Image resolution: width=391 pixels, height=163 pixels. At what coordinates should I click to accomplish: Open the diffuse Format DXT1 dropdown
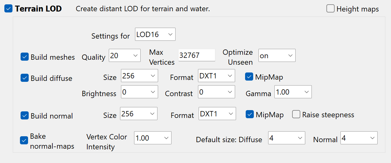pos(216,76)
